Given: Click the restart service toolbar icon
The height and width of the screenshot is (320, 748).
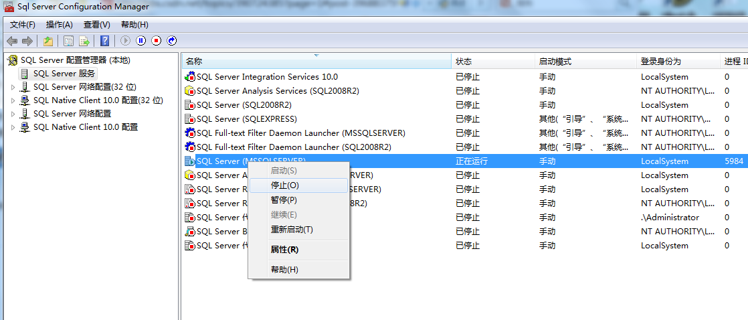Looking at the screenshot, I should pyautogui.click(x=172, y=41).
